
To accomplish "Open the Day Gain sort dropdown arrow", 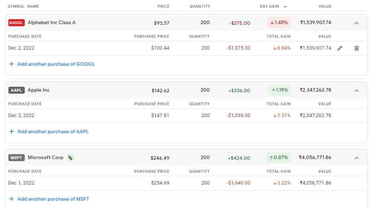I will point(285,7).
